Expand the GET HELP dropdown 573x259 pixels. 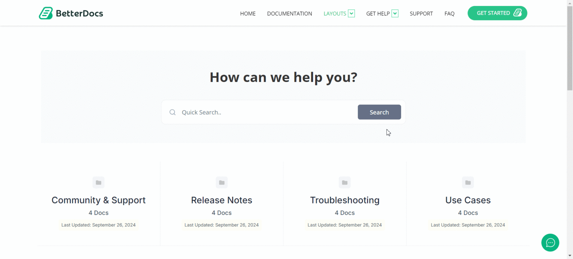click(x=395, y=13)
